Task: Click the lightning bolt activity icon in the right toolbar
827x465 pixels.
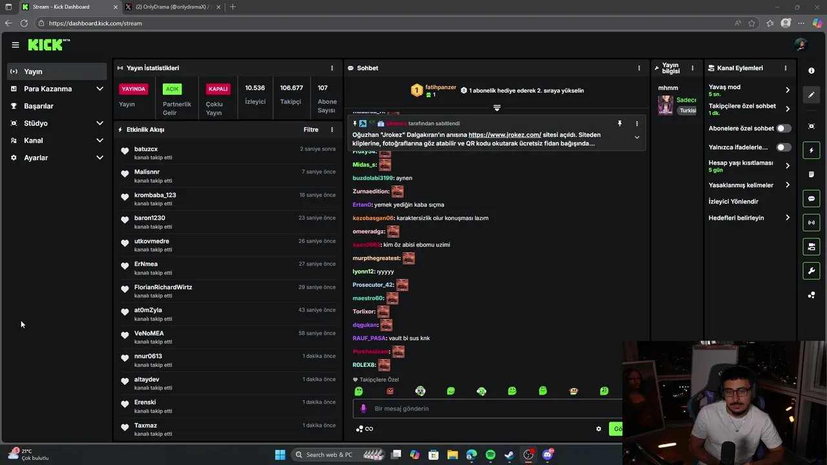Action: (811, 150)
